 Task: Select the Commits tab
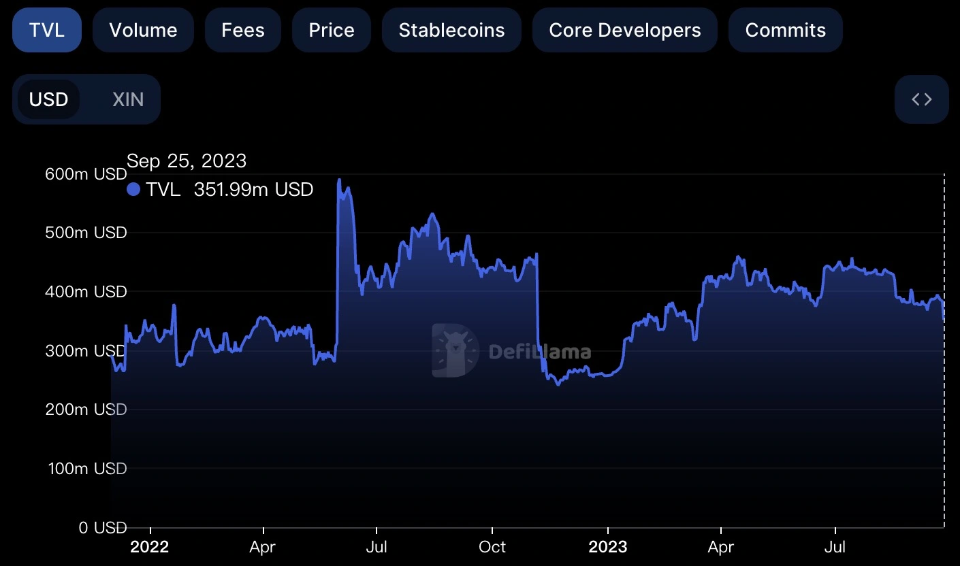point(786,30)
